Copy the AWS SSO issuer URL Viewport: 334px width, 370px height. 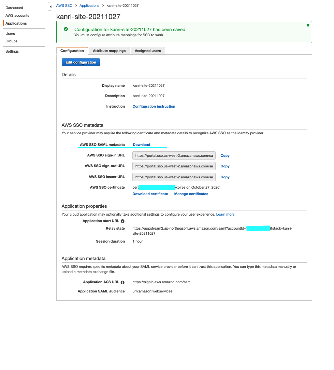(225, 177)
